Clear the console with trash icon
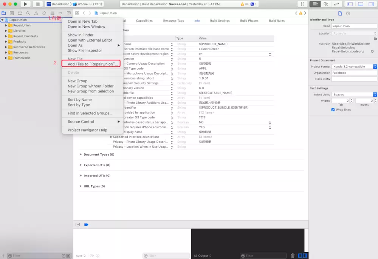The width and height of the screenshot is (378, 259). click(293, 256)
